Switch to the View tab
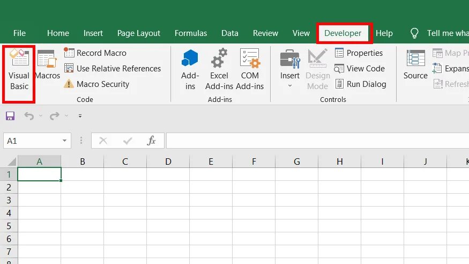Viewport: 469px width, 264px height. point(301,33)
